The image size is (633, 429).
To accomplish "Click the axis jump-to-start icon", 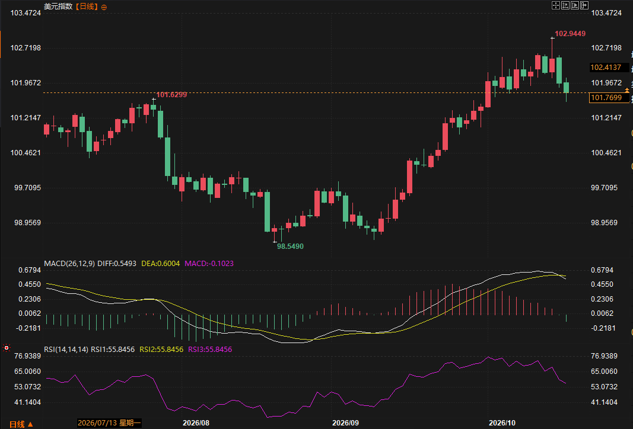I will [565, 5].
